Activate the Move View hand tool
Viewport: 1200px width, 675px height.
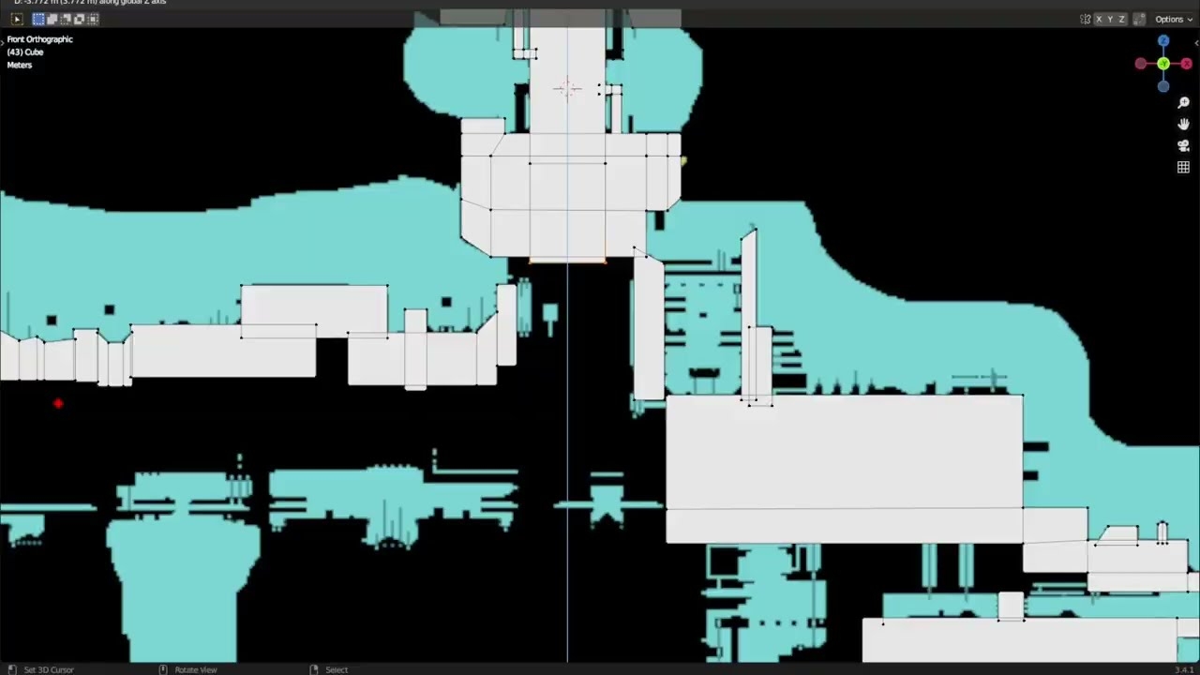tap(1184, 124)
